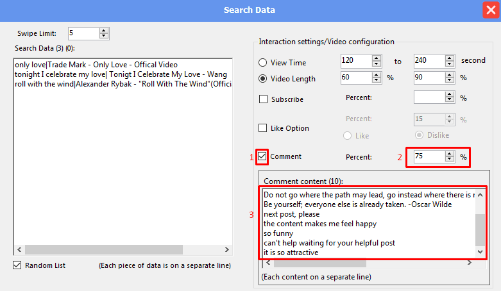Click the comment content up scroll arrow

[480, 195]
